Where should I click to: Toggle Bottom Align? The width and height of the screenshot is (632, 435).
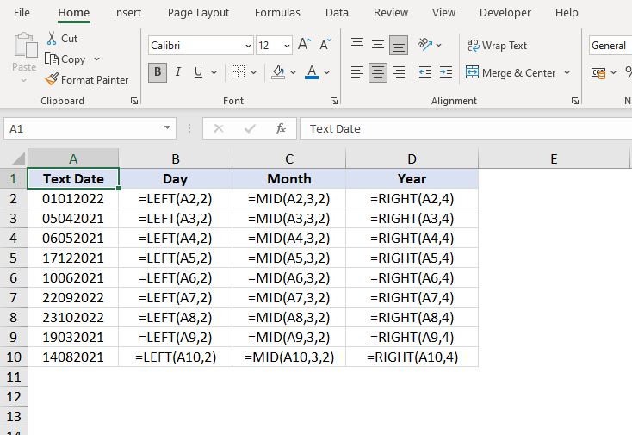click(x=399, y=45)
